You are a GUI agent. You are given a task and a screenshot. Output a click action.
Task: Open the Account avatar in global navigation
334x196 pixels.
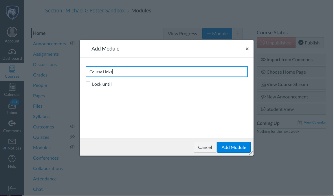coord(12,32)
